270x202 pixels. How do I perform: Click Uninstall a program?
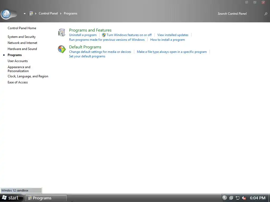point(83,35)
